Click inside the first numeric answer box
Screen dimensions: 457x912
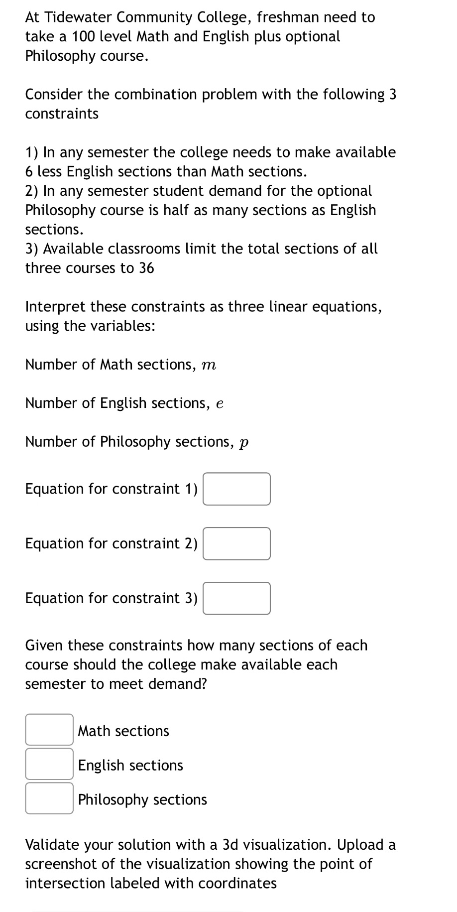(x=48, y=730)
